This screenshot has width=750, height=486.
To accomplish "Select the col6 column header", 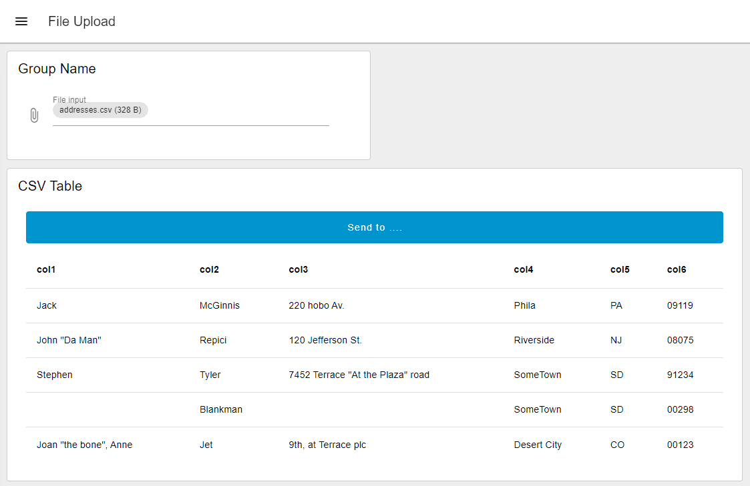I will coord(676,269).
